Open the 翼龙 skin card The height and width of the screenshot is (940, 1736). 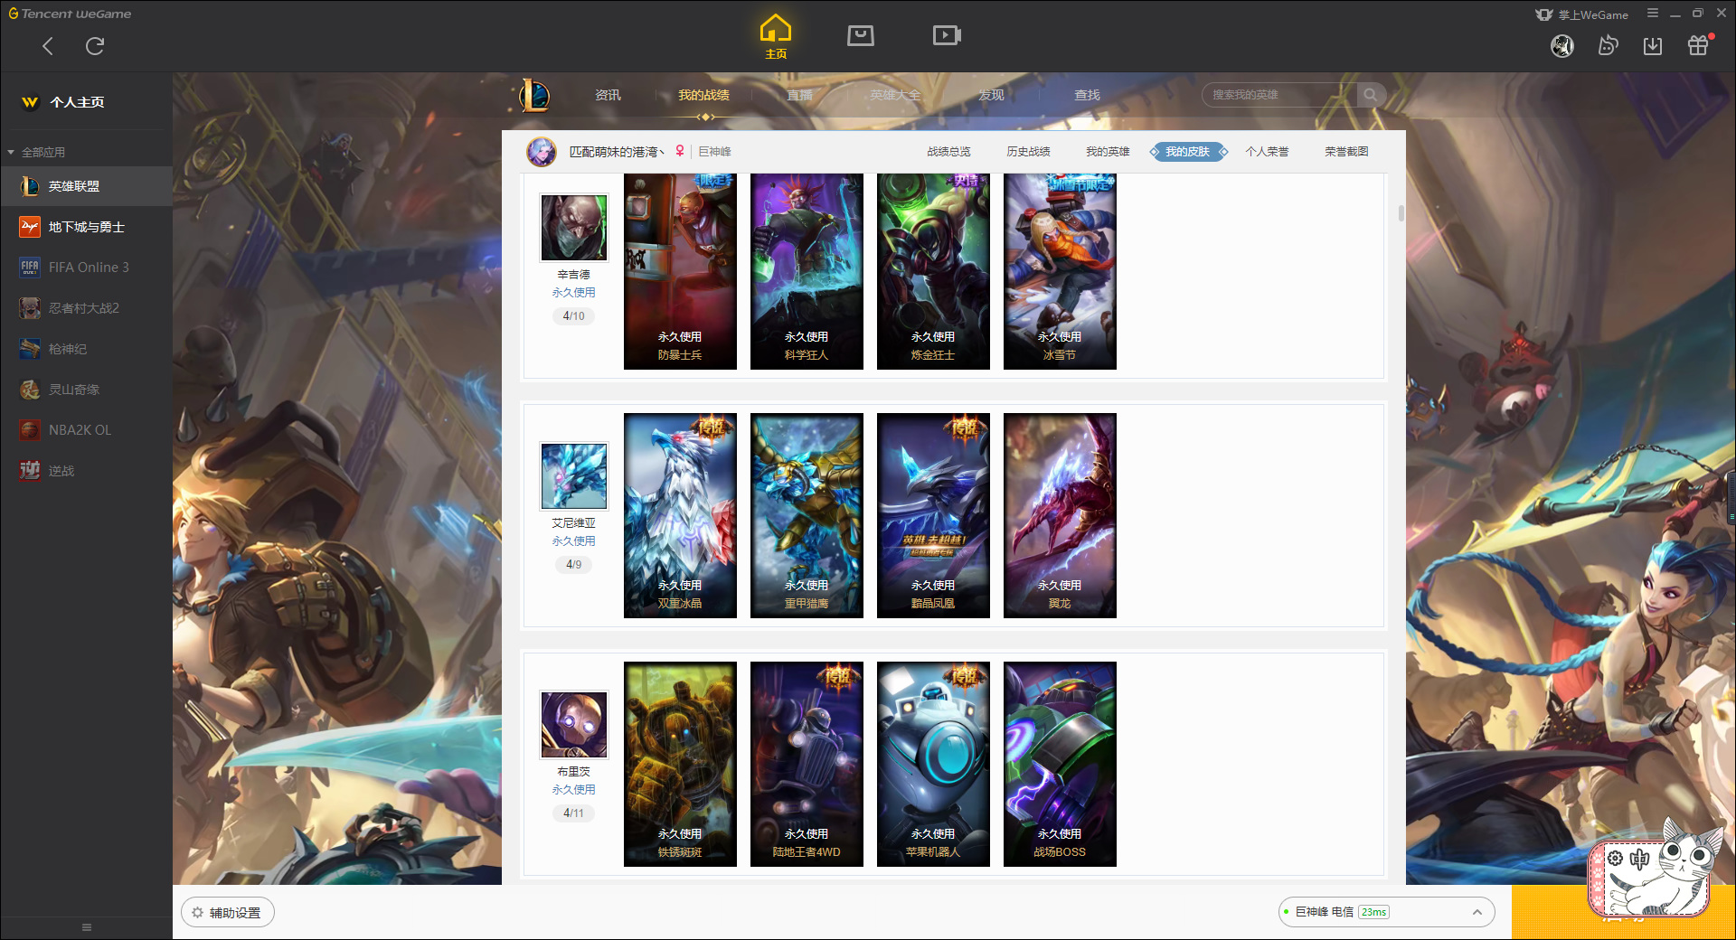point(1060,515)
